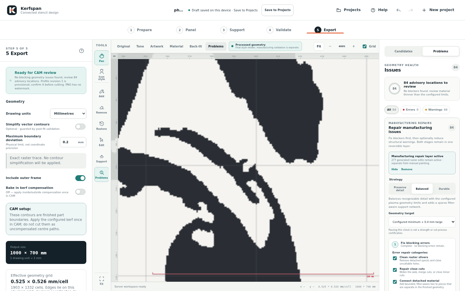Go to the Prepare step

point(140,30)
